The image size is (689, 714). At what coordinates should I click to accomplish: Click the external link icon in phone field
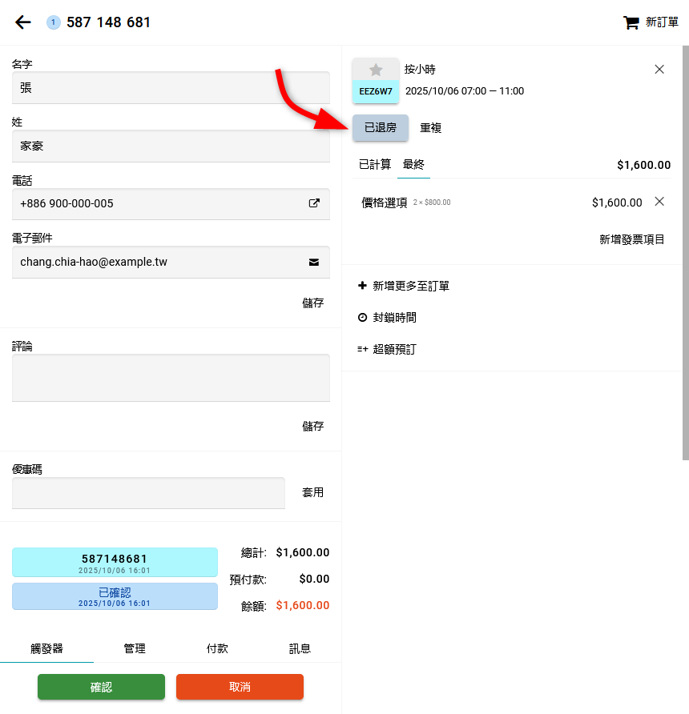coord(314,203)
